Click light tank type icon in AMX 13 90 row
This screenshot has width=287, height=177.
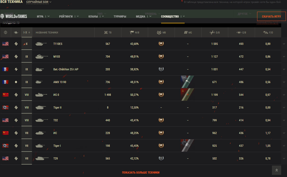16,82
